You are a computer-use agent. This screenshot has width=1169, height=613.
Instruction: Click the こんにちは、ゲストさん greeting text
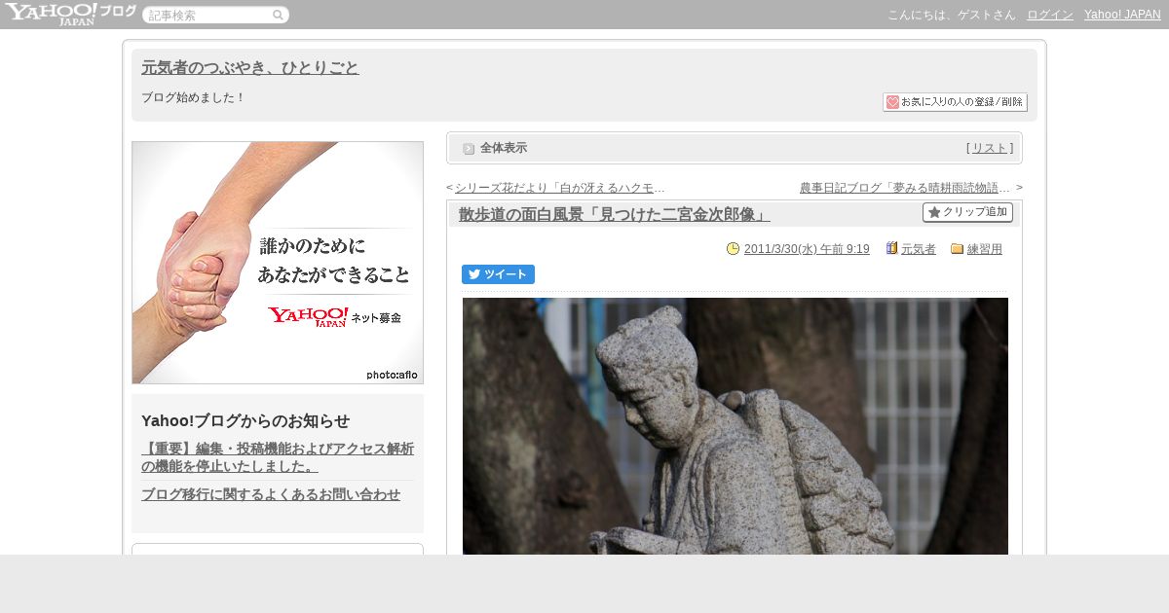click(951, 15)
